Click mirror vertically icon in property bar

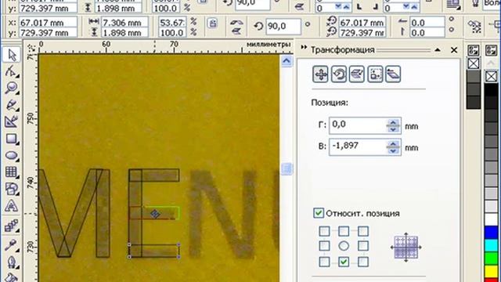pos(236,31)
